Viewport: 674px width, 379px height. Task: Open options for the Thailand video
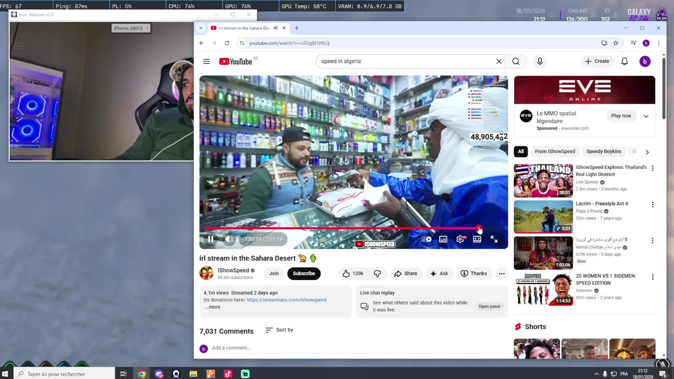652,168
